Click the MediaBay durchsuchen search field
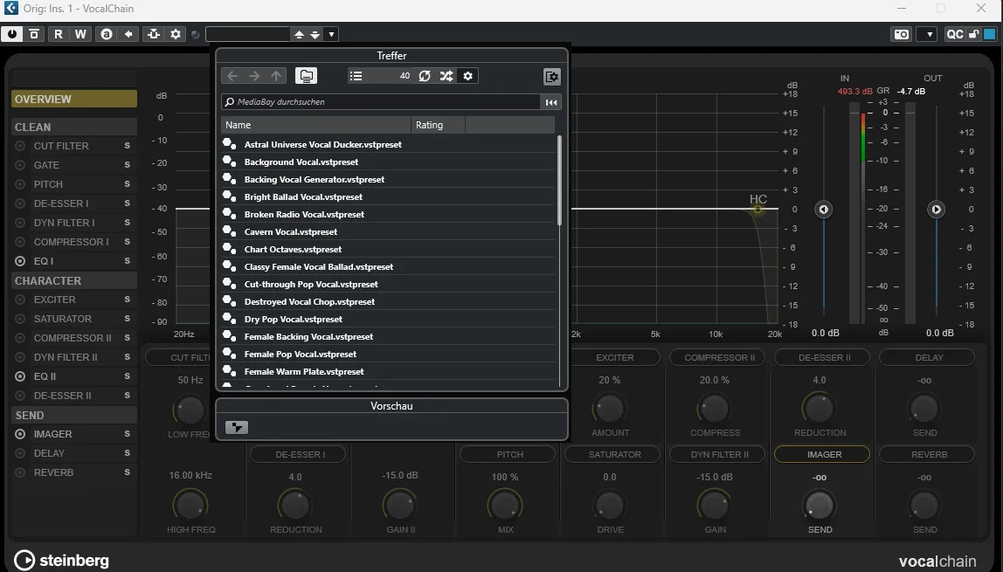The image size is (1003, 572). pyautogui.click(x=381, y=102)
